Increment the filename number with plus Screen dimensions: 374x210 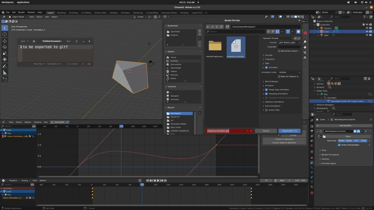coord(251,131)
